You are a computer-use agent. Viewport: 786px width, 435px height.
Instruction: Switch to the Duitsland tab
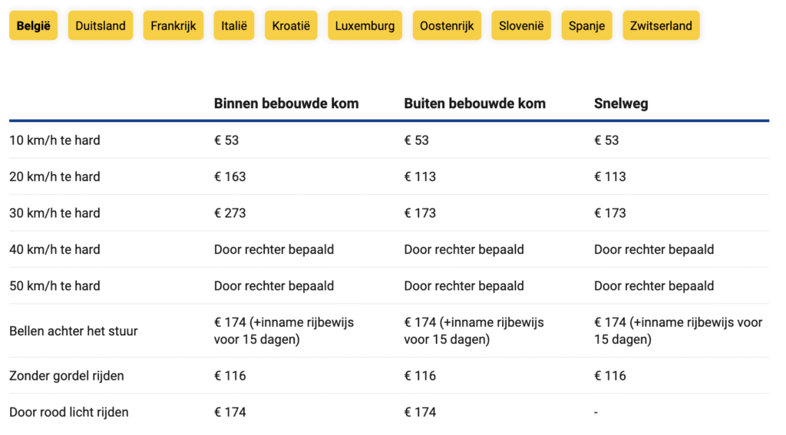click(101, 25)
